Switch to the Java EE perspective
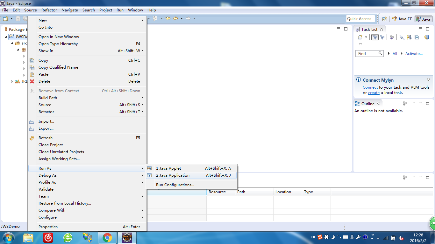Screen dimensions: 435x244 click(402, 19)
